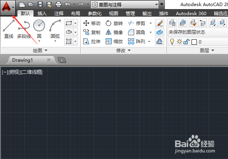The height and width of the screenshot is (159, 228).
Task: Close the Drawing1 tab
Action: [x=49, y=60]
